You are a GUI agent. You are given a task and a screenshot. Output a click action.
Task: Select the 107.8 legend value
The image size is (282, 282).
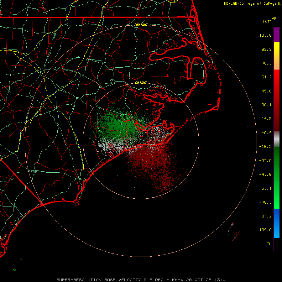[265, 35]
